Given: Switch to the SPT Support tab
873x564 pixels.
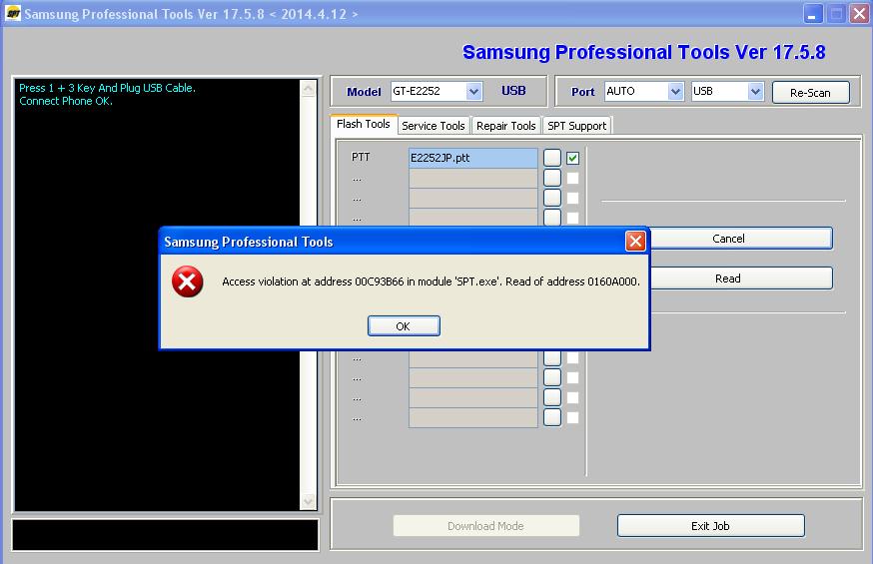Looking at the screenshot, I should [576, 126].
